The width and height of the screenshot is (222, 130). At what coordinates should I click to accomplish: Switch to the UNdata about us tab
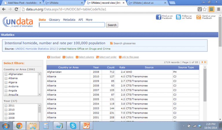point(142,3)
